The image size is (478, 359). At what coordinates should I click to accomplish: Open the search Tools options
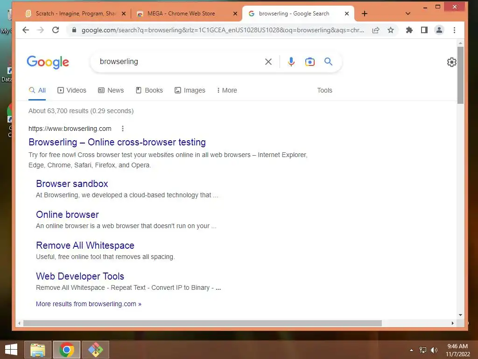click(324, 90)
